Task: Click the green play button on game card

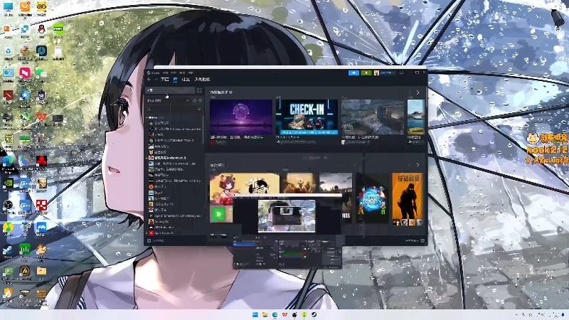Action: [219, 214]
